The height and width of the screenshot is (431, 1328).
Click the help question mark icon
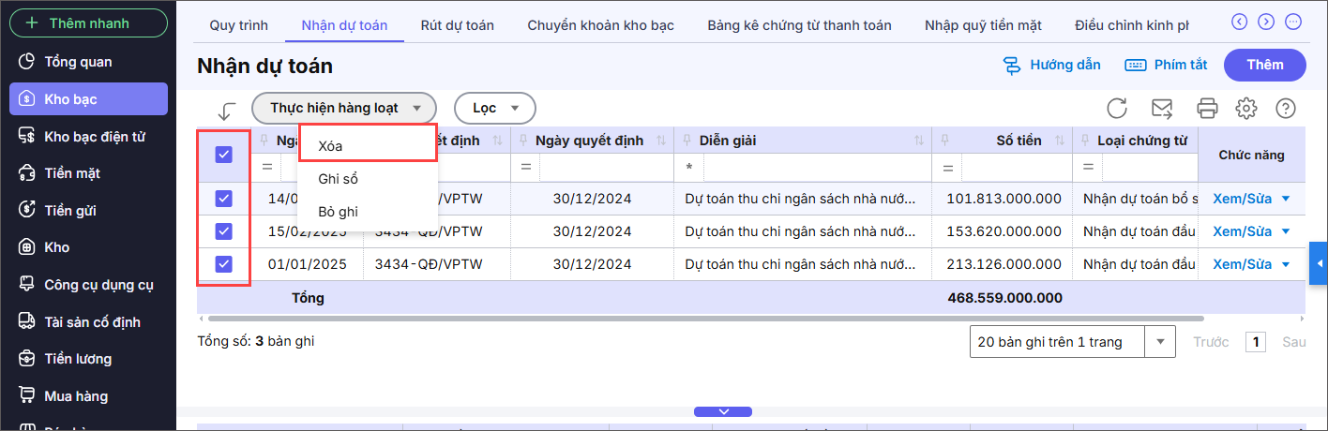pyautogui.click(x=1286, y=109)
